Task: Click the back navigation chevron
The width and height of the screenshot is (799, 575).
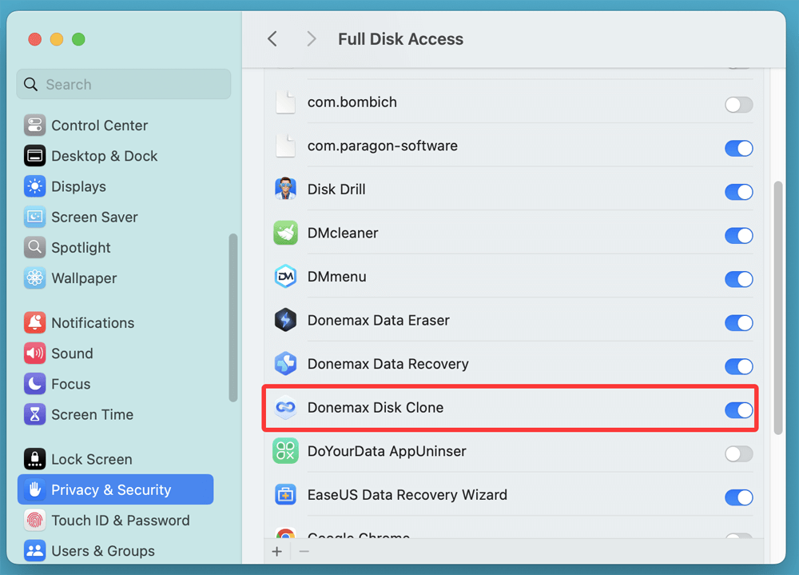Action: click(x=272, y=38)
